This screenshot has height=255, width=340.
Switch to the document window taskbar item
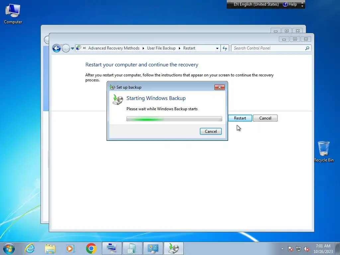132,248
